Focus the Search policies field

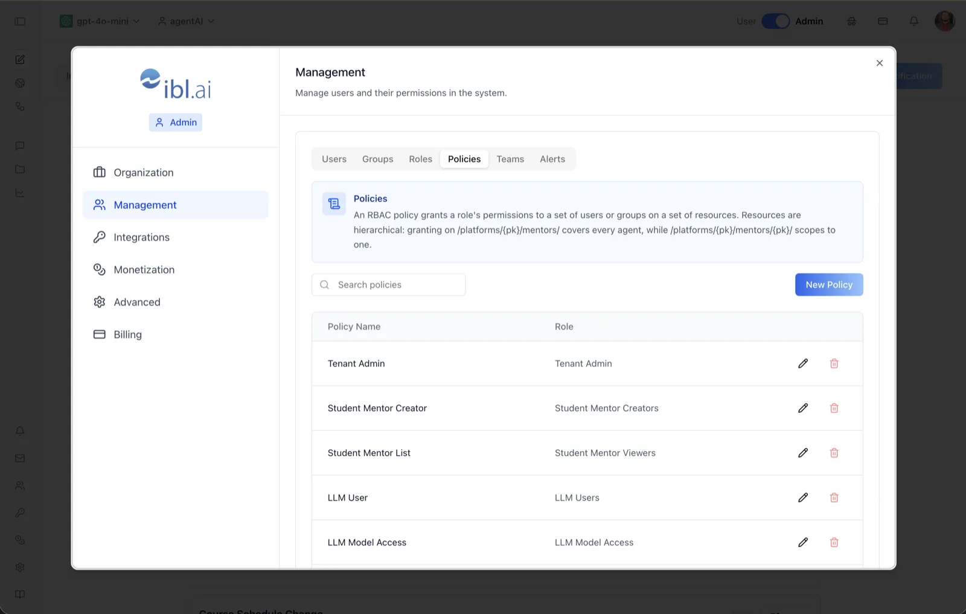(388, 284)
